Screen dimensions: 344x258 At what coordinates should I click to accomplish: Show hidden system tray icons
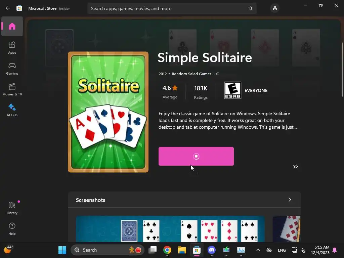tap(258, 250)
